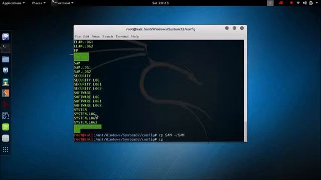Open the File menu in the terminal

point(78,36)
